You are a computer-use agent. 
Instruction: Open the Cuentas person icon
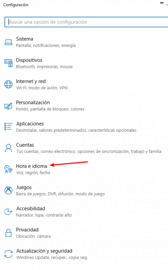[x=8, y=148]
